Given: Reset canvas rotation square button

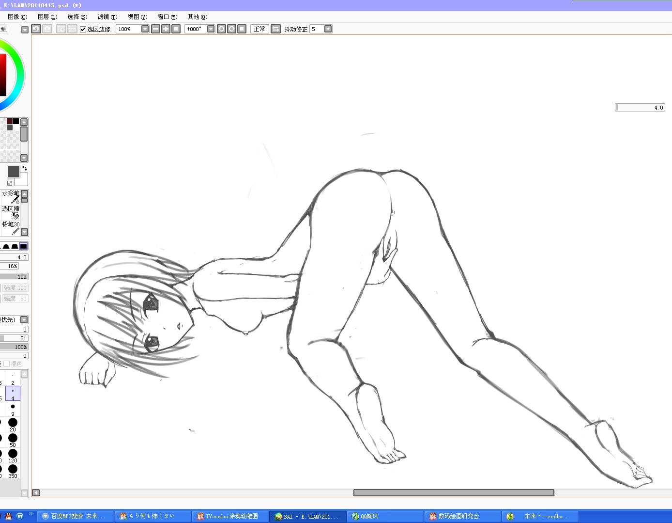Looking at the screenshot, I should point(242,29).
